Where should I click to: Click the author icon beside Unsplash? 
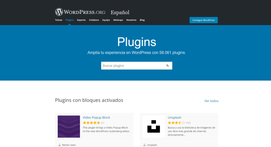point(144,145)
